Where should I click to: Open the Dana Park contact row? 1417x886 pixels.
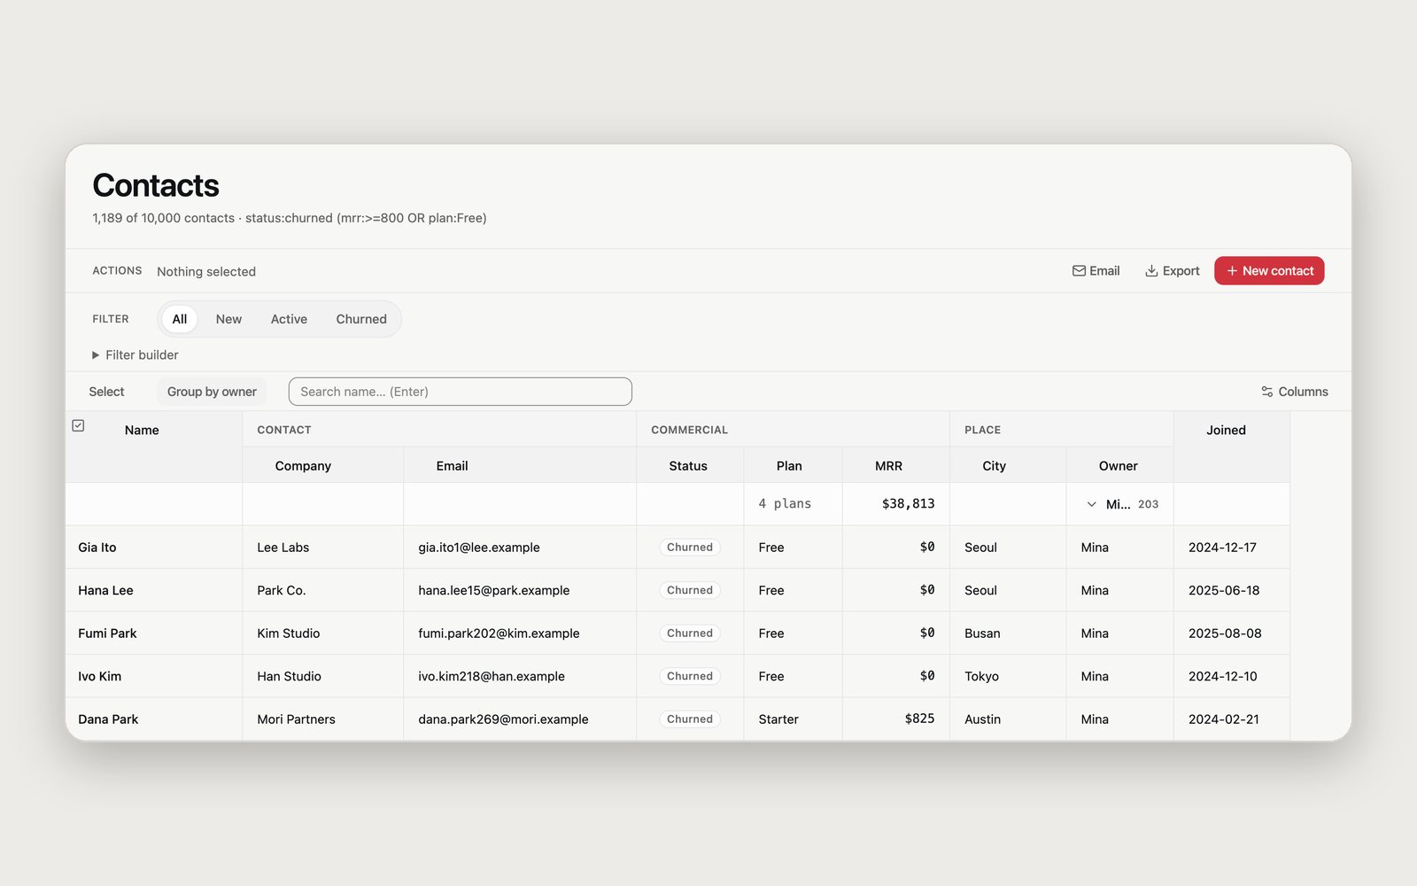tap(678, 719)
